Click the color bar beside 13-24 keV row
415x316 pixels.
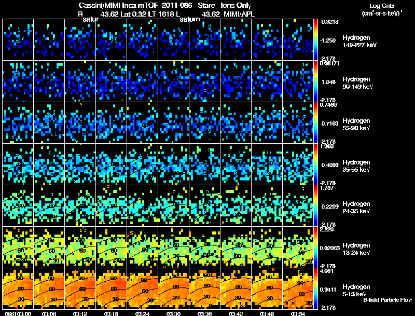(x=315, y=248)
